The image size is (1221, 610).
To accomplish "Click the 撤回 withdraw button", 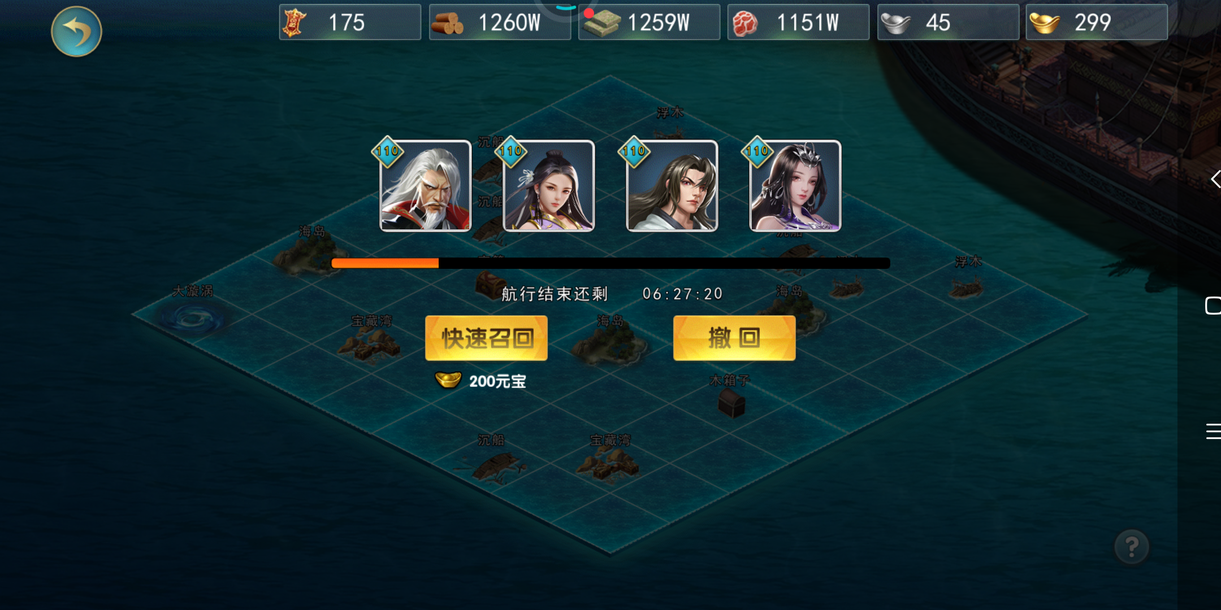I will coord(734,338).
